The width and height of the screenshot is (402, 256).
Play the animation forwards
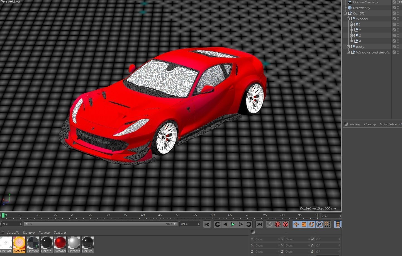tap(233, 224)
